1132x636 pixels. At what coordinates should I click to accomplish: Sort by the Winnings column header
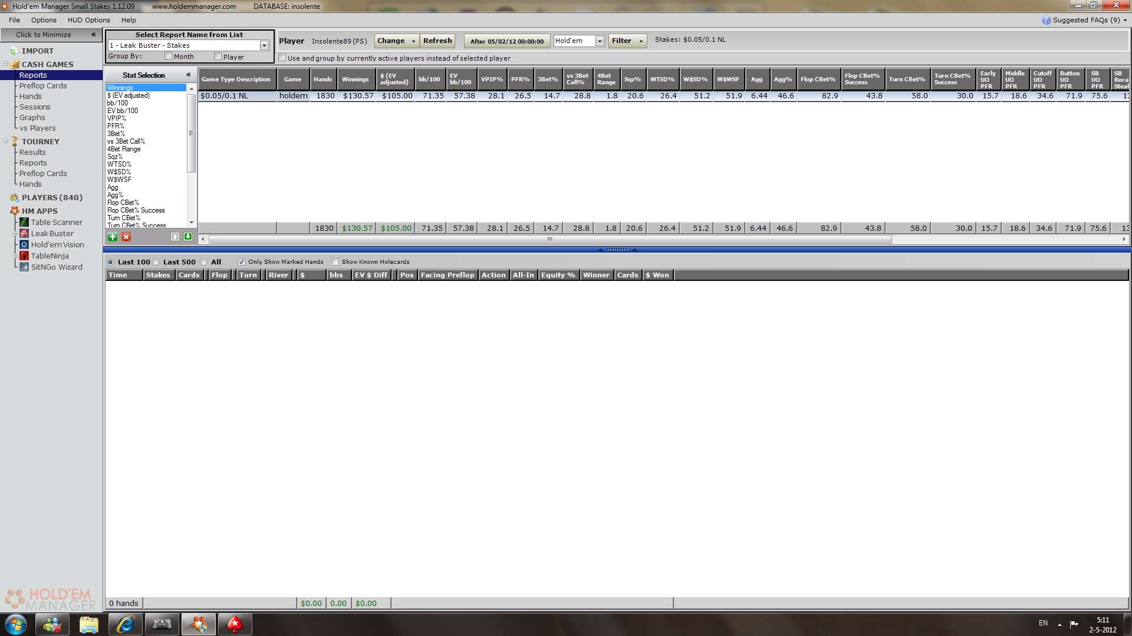click(355, 79)
